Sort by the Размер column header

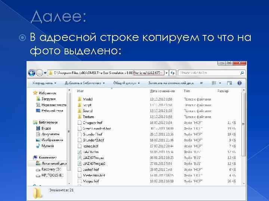223,91
